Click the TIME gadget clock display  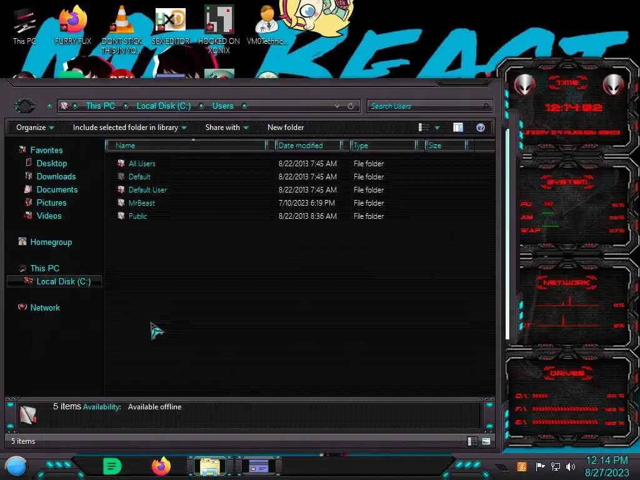[x=574, y=107]
